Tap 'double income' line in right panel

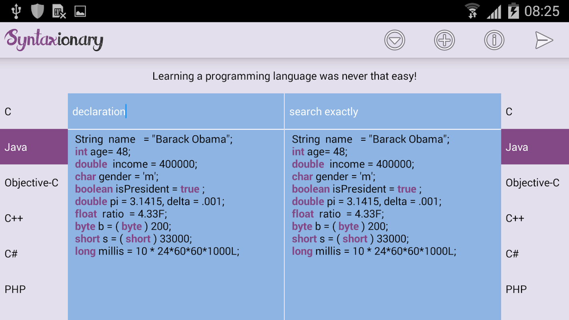coord(353,164)
